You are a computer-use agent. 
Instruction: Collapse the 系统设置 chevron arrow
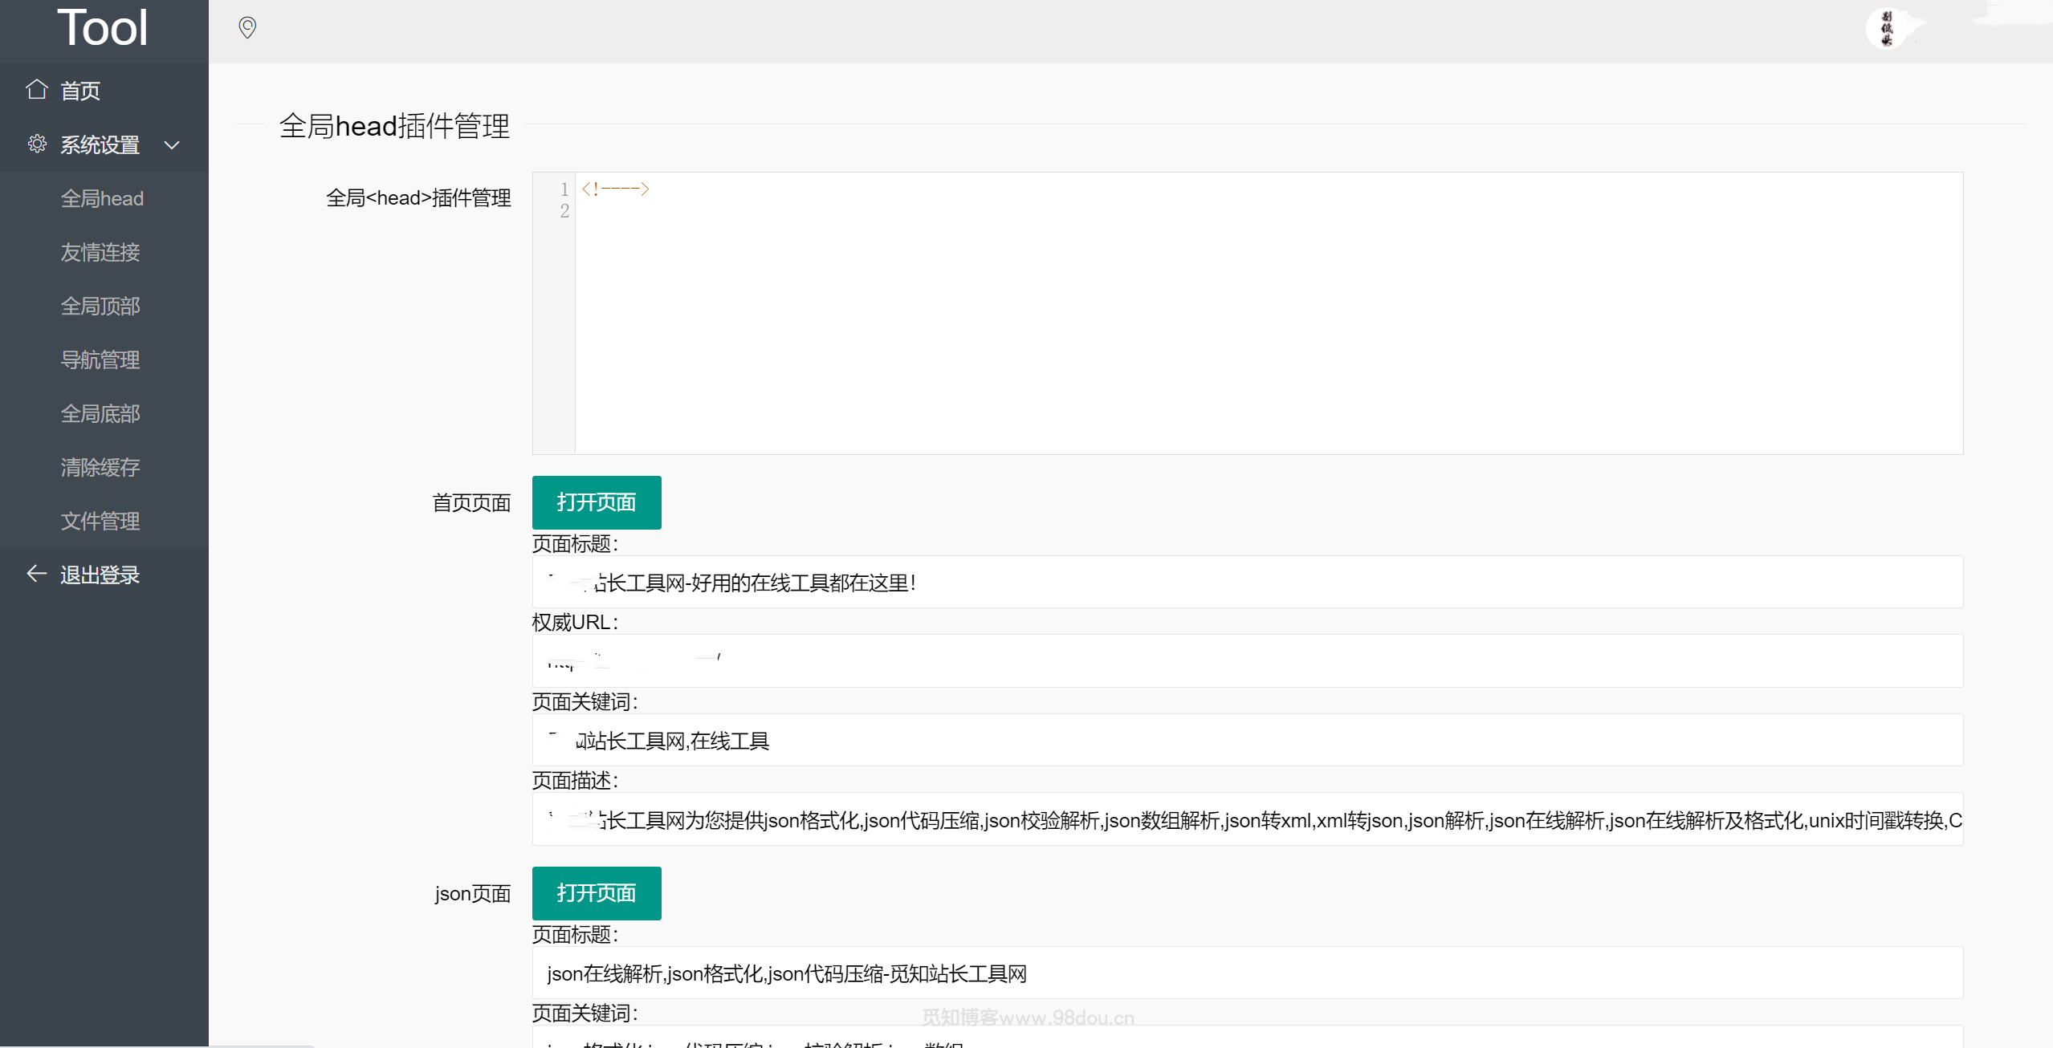(x=172, y=145)
